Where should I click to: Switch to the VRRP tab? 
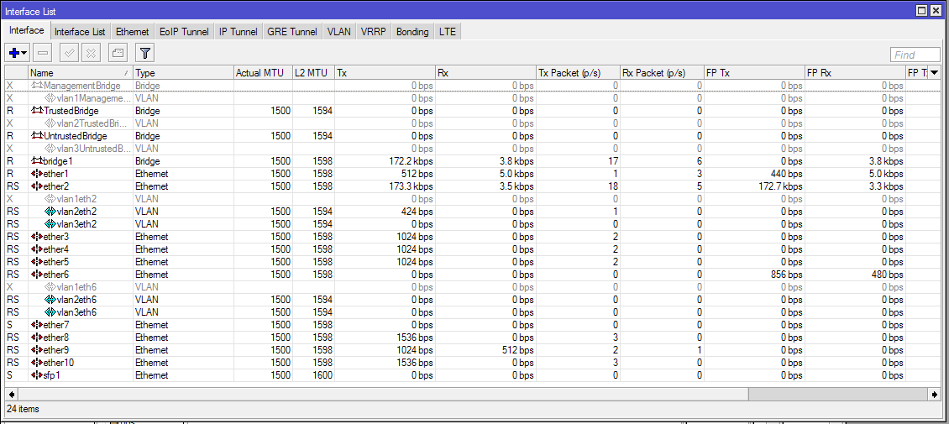coord(374,32)
